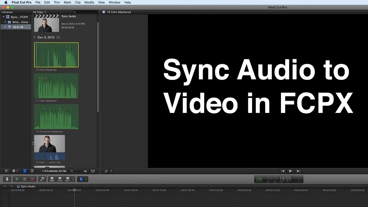
Task: Open the Keyword Editor key icon
Action: [42, 179]
